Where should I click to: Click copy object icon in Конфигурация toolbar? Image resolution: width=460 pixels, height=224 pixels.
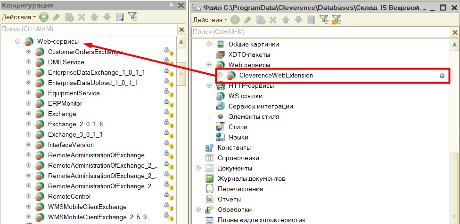tap(69, 17)
